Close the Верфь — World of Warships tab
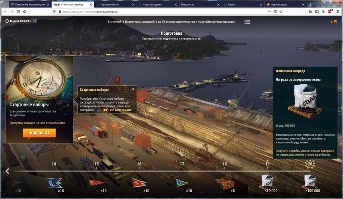 pyautogui.click(x=91, y=4)
